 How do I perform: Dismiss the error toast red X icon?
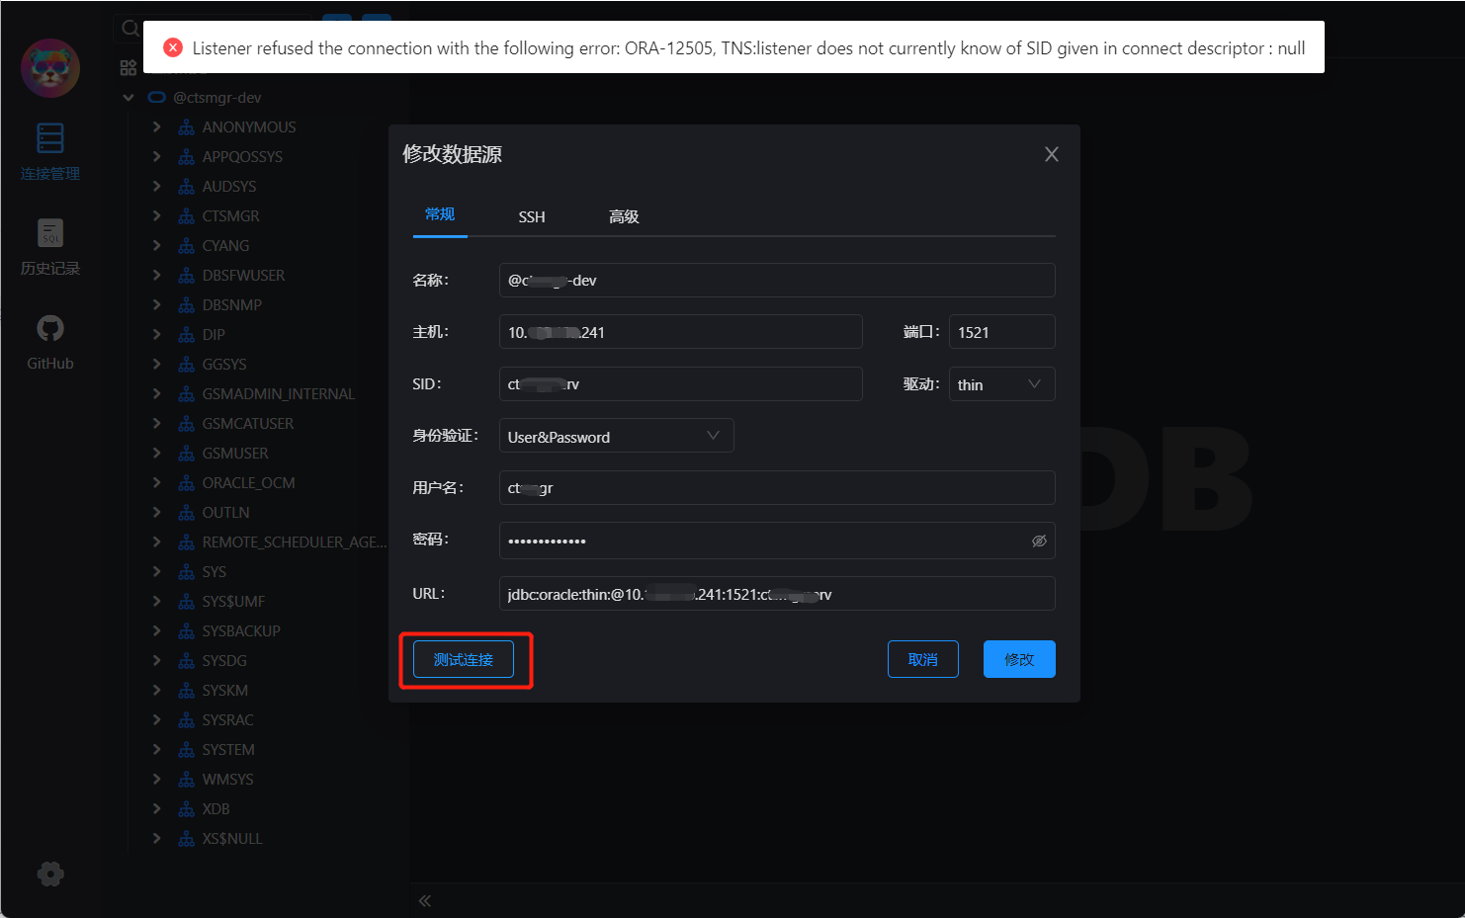point(173,46)
